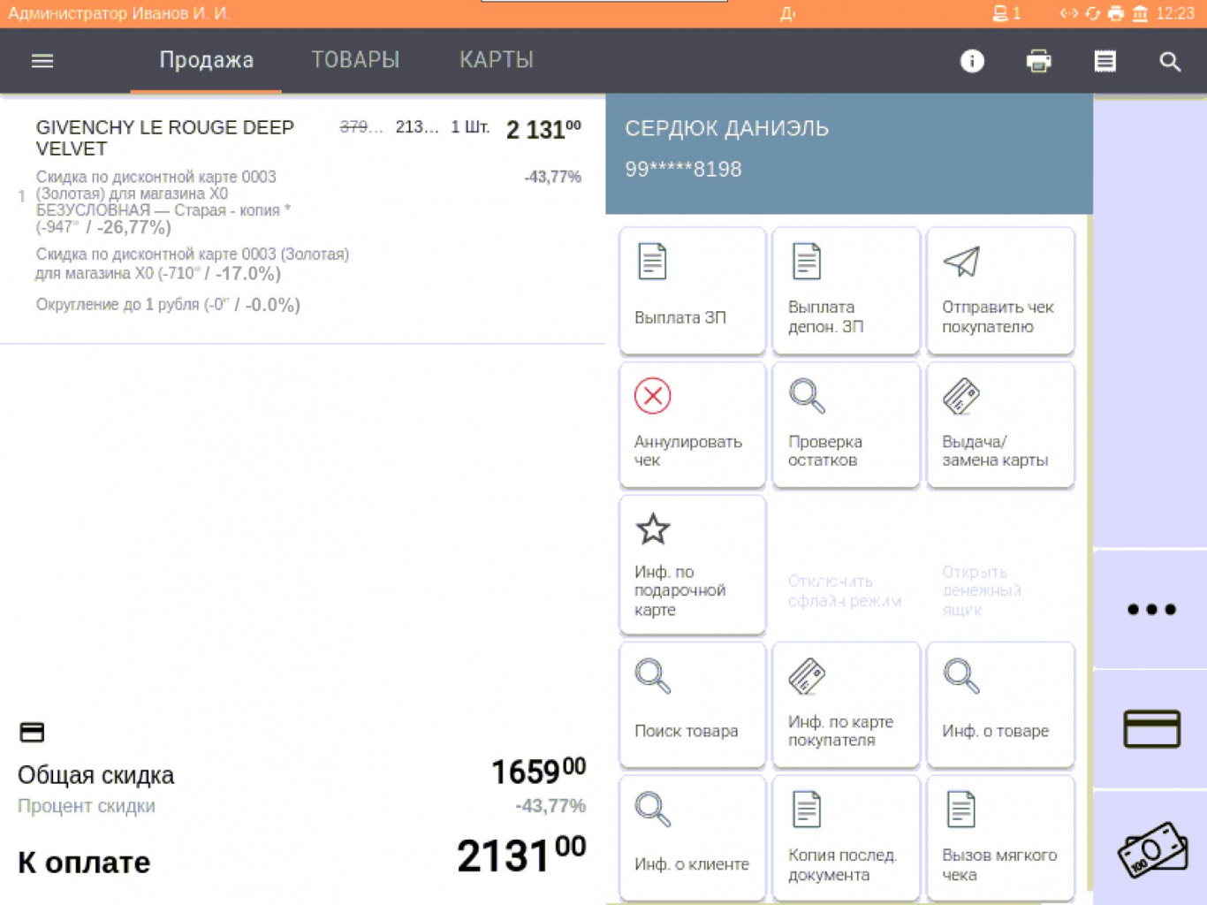
Task: Click Копия послед. документа
Action: click(846, 838)
